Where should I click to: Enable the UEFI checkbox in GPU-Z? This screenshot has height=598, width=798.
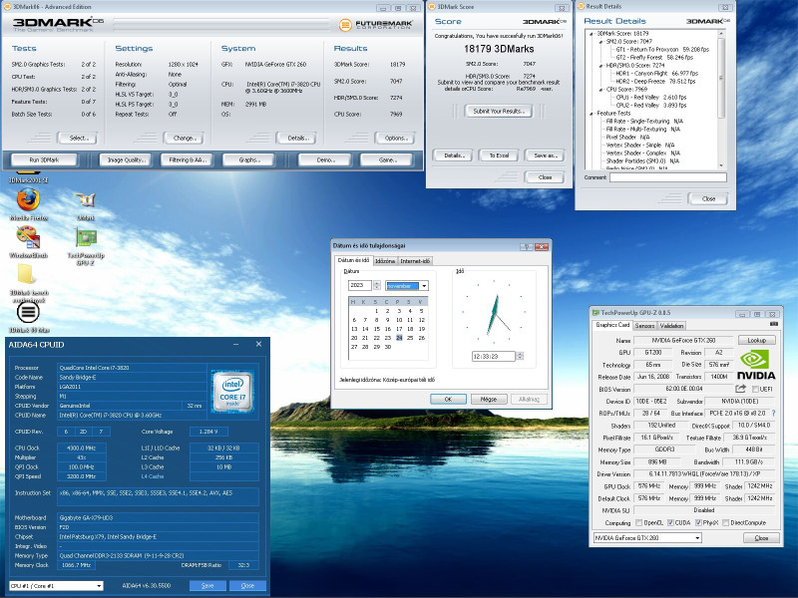coord(755,389)
